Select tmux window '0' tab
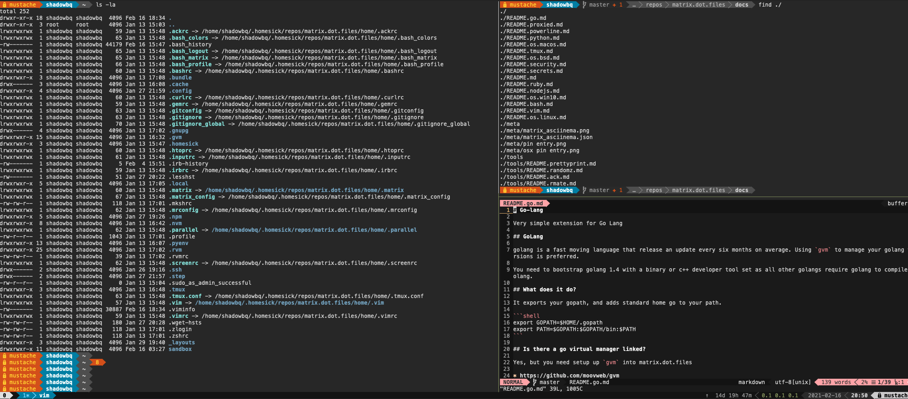 [x=5, y=396]
